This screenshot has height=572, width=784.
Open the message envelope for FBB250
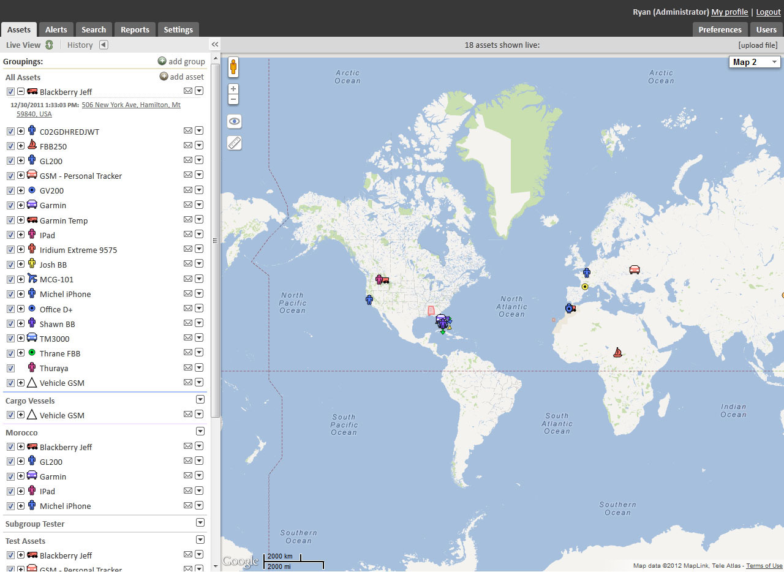pyautogui.click(x=188, y=146)
